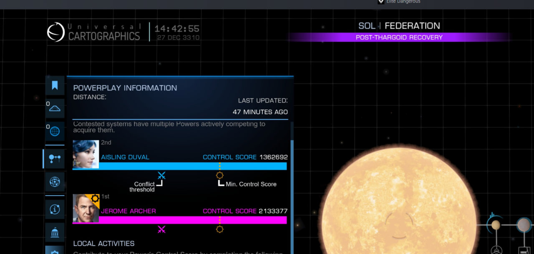Click the 1st rank label
Image resolution: width=534 pixels, height=254 pixels.
tap(106, 196)
